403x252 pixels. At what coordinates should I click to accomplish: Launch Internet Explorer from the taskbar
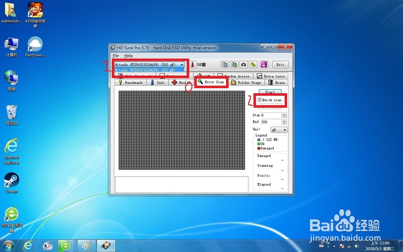[x=28, y=246]
